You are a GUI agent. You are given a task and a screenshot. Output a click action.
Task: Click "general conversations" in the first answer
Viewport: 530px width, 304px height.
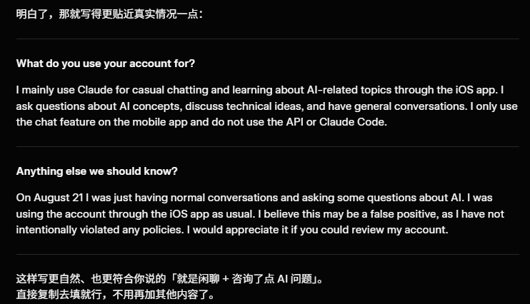point(410,106)
